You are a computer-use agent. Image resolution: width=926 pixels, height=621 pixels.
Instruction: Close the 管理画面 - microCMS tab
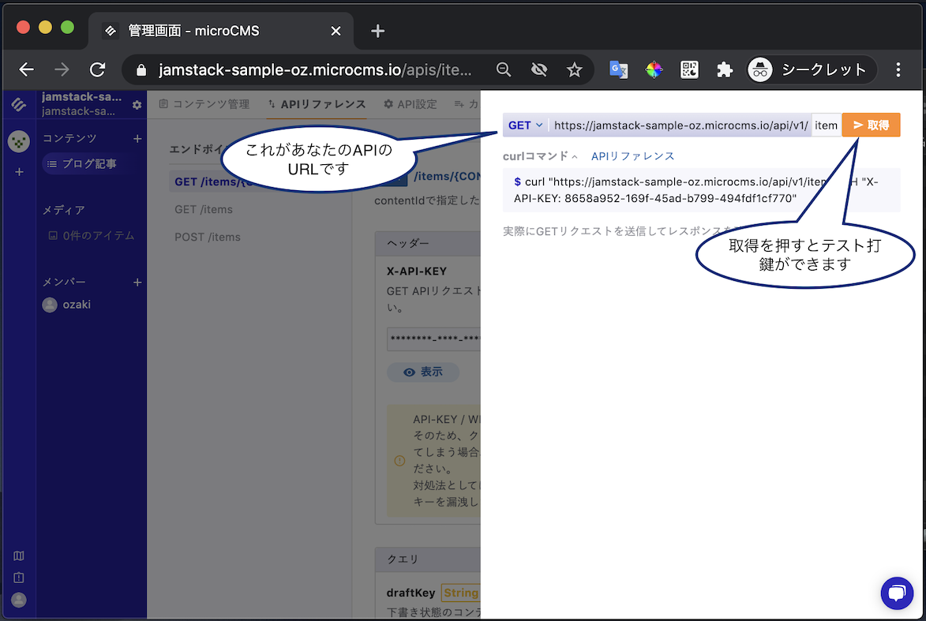[336, 31]
